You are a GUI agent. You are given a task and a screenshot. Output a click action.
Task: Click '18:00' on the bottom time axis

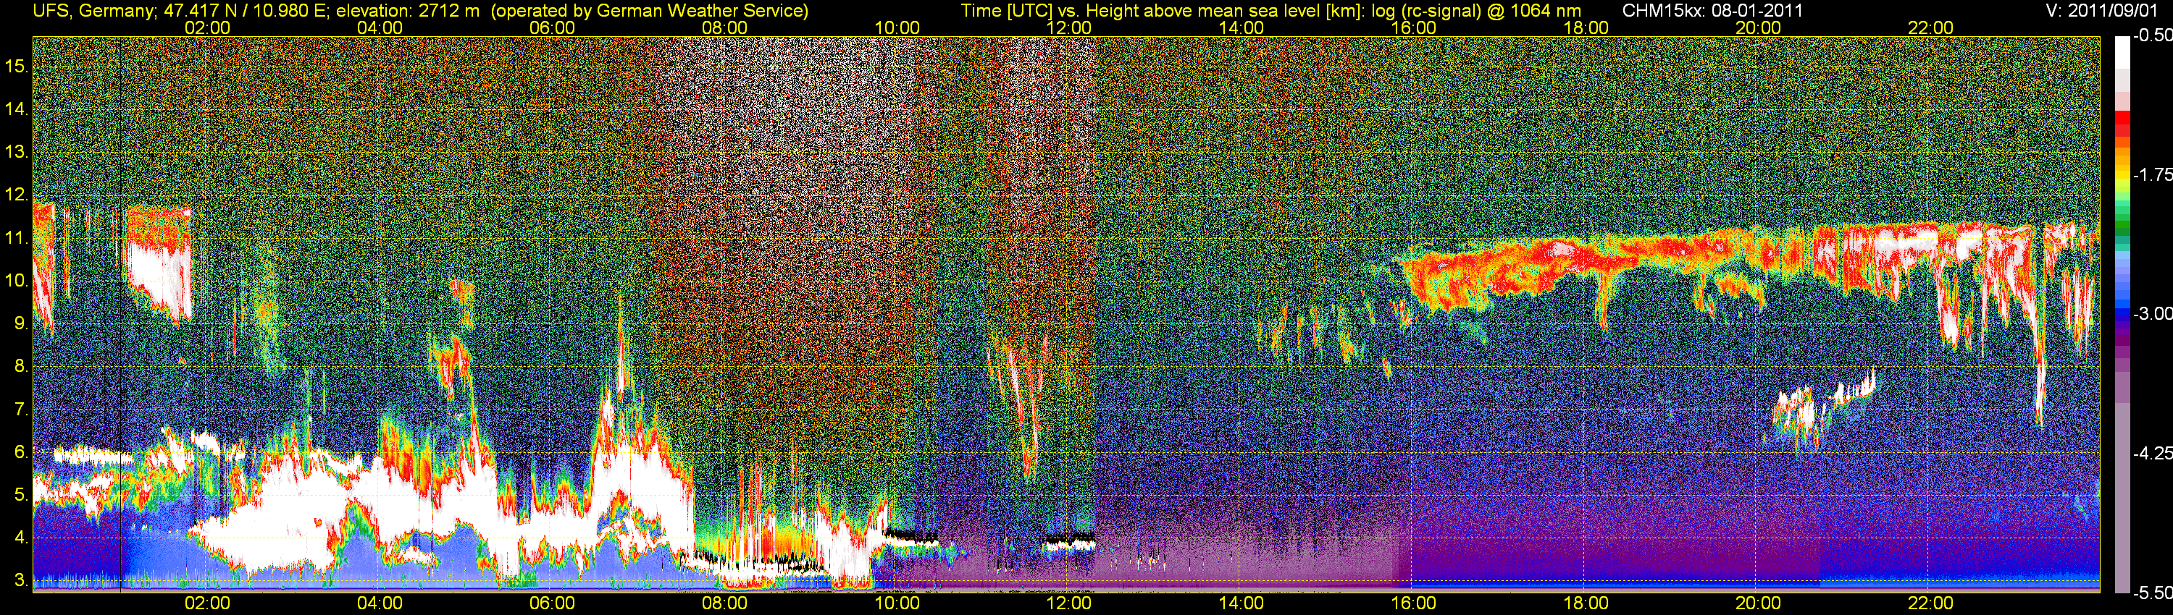(x=1586, y=603)
